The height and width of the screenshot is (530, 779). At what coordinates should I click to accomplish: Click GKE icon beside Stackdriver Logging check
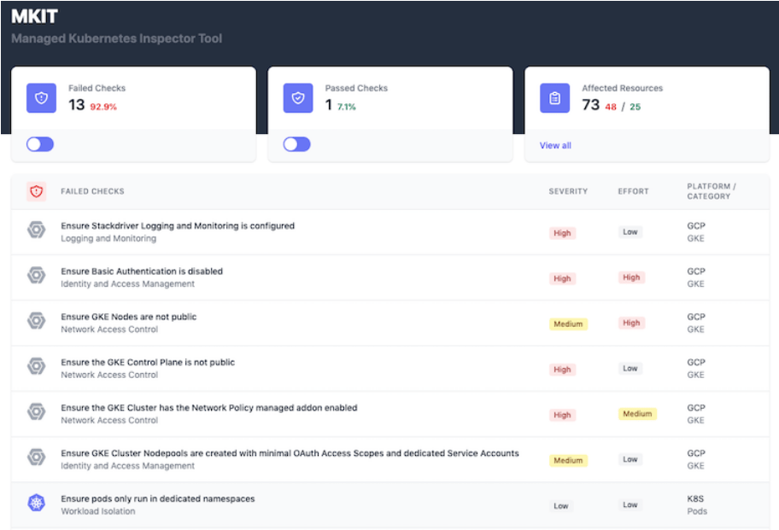tap(36, 230)
